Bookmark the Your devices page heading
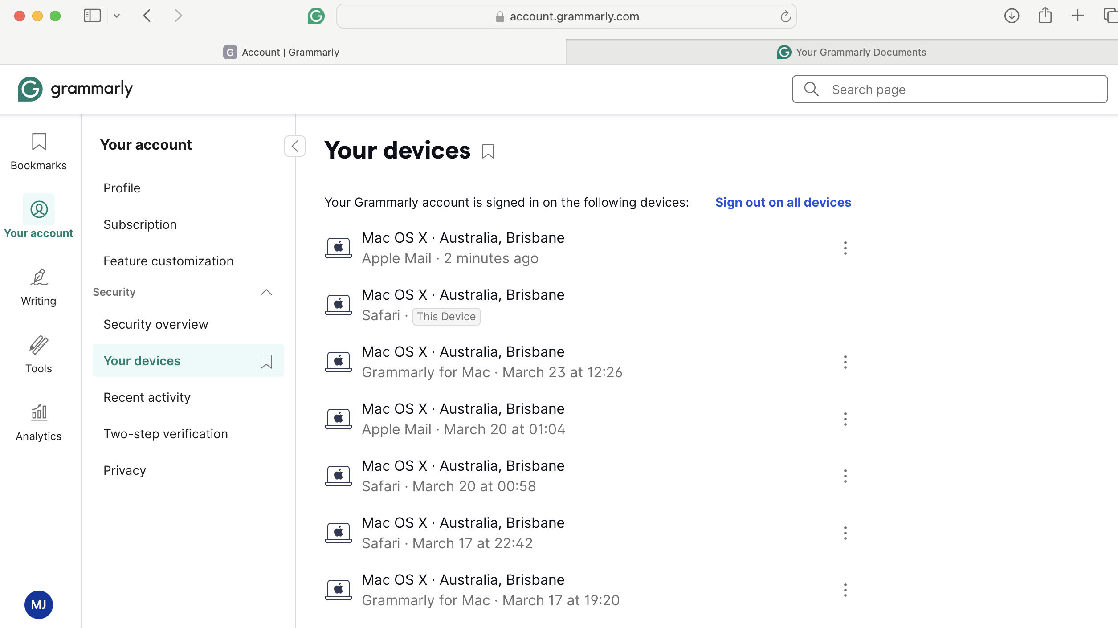Viewport: 1118px width, 628px height. 488,151
